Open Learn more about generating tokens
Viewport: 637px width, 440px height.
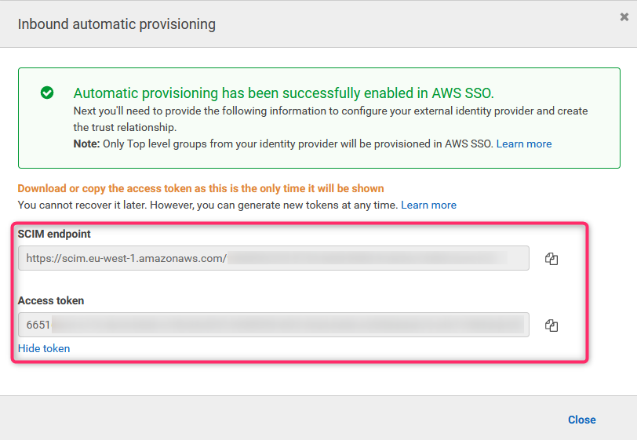[x=428, y=205]
